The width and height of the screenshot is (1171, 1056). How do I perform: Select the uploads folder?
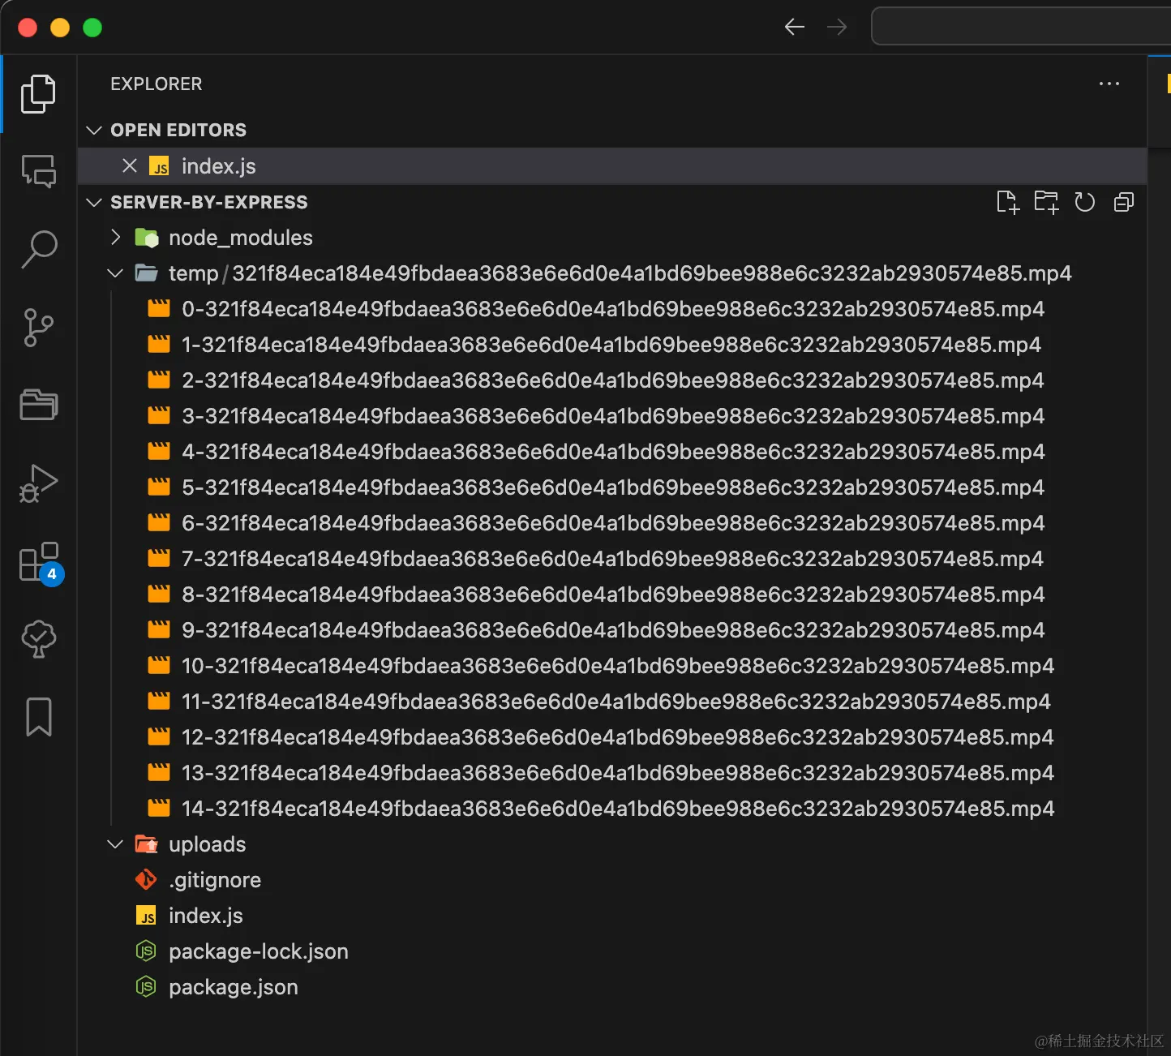point(612,844)
